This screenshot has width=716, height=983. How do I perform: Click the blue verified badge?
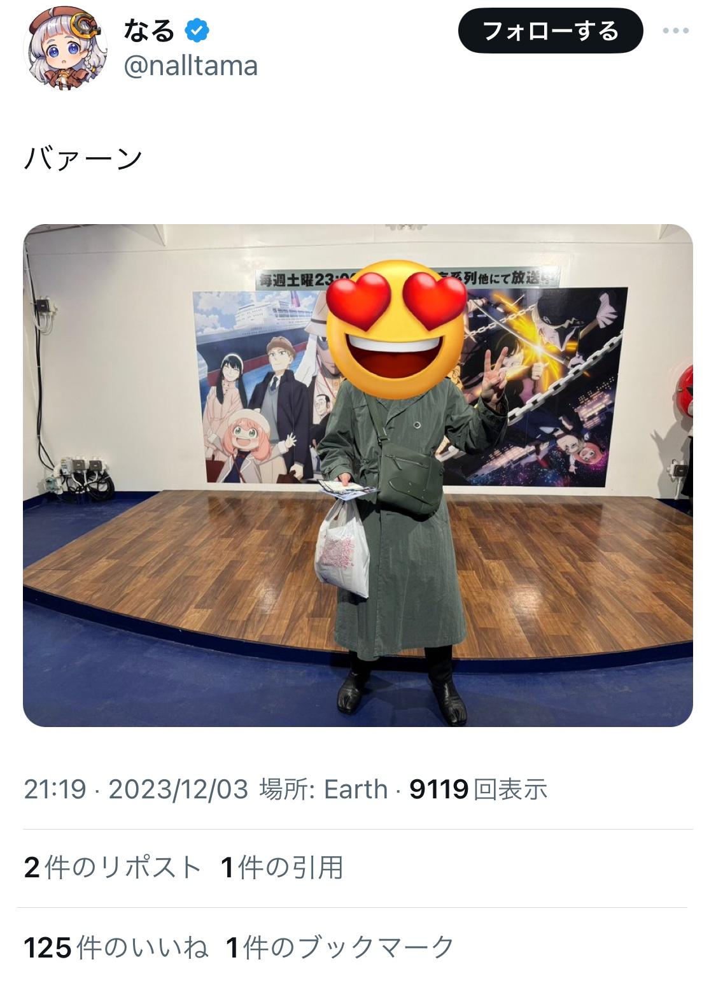click(x=197, y=31)
